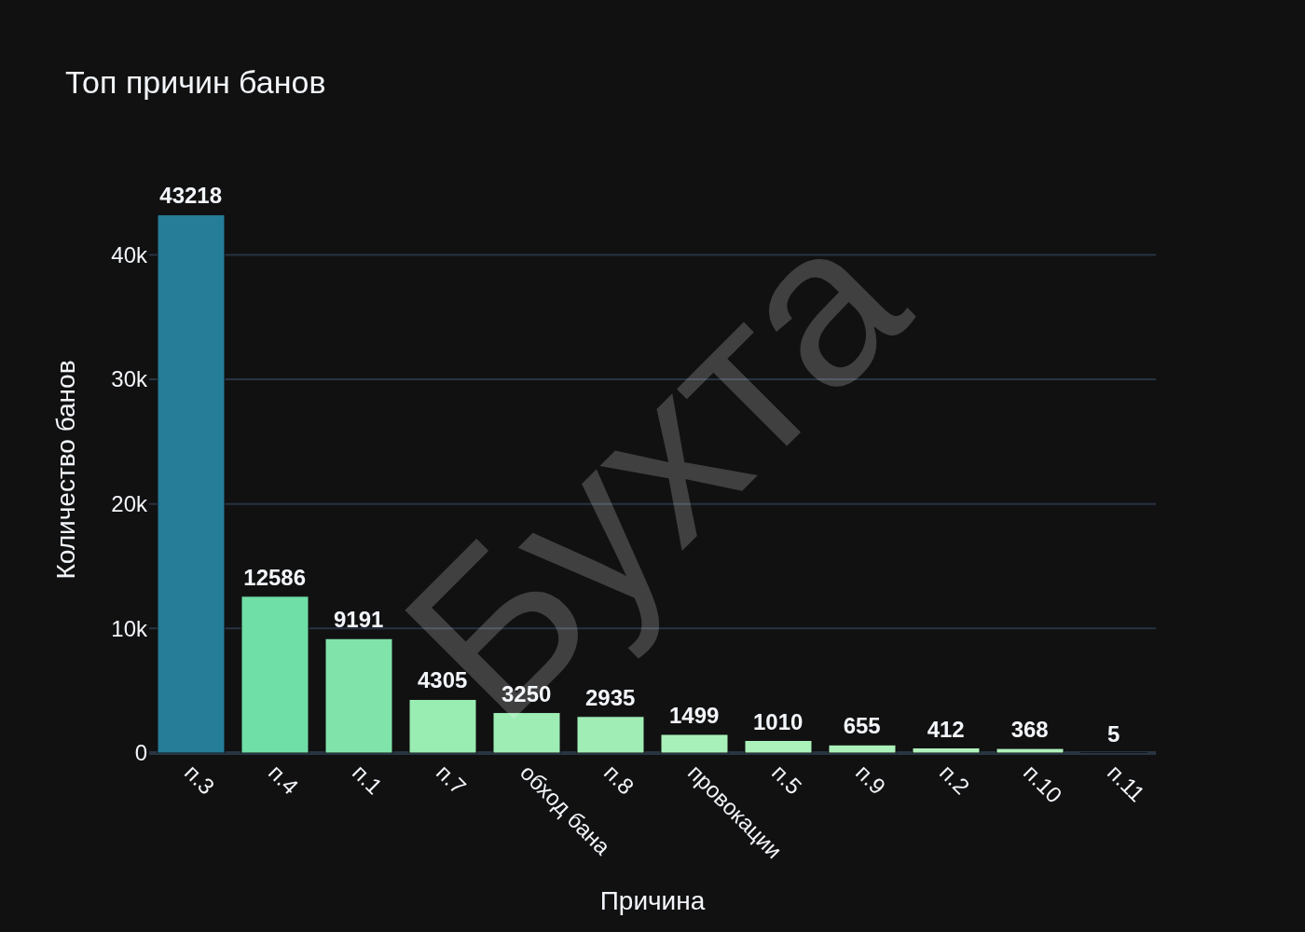
Task: Click the п.1 bar
Action: click(359, 695)
